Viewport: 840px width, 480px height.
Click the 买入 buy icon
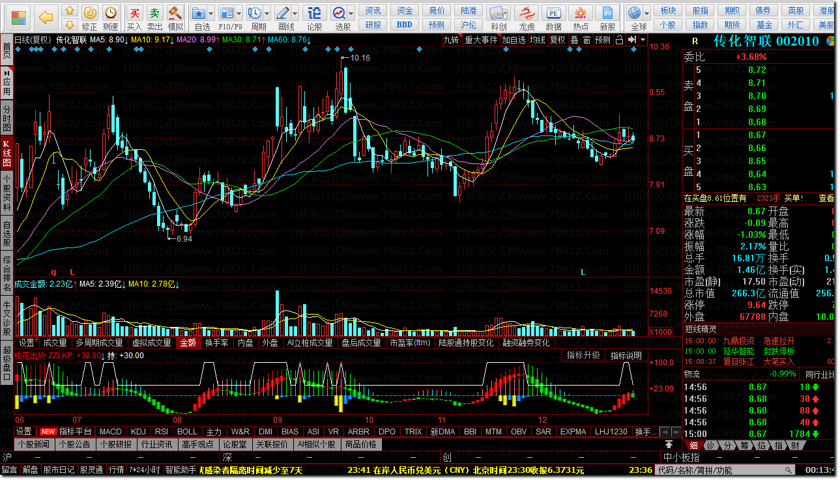coord(134,18)
